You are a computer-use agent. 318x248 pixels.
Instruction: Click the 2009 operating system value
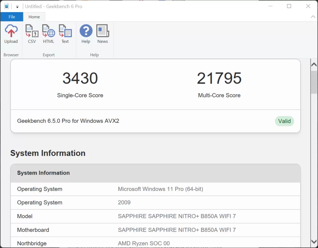(x=124, y=203)
